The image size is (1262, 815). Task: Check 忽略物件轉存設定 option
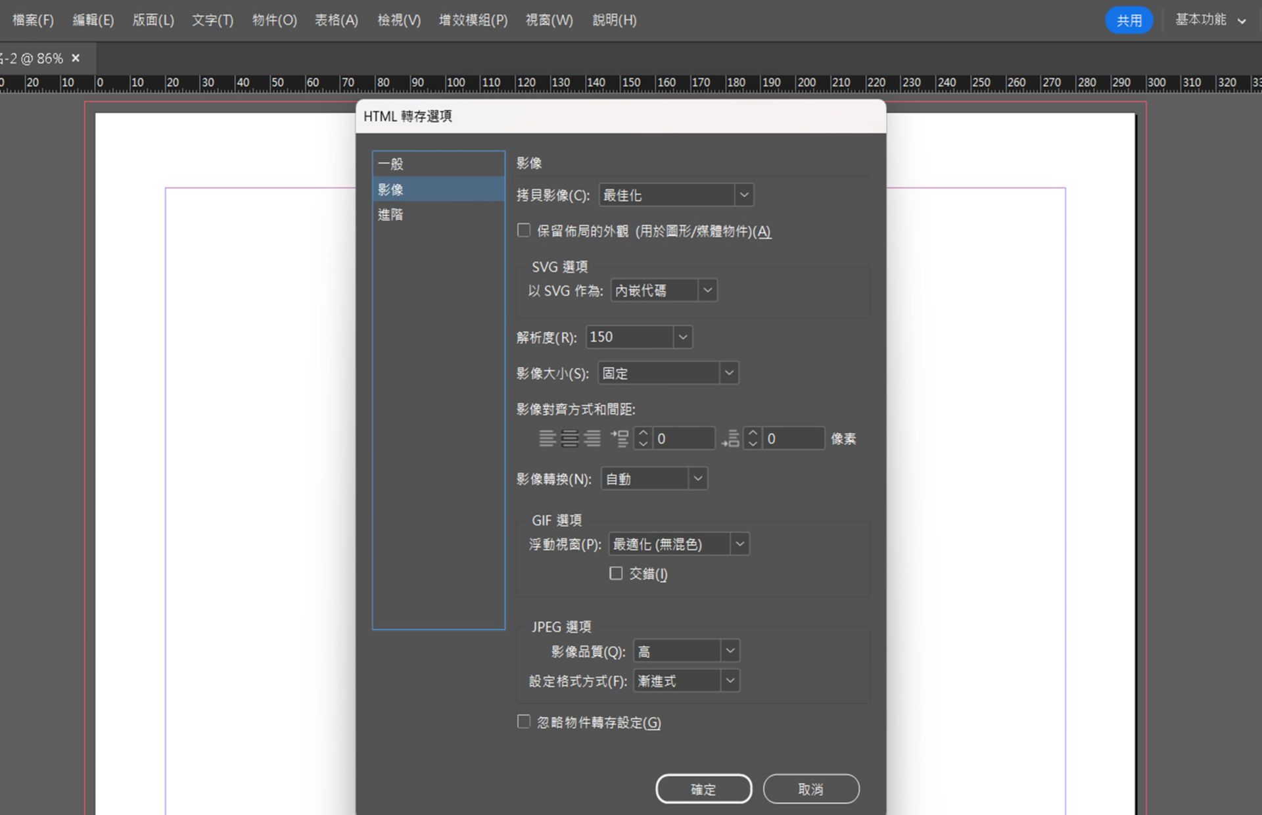click(524, 722)
